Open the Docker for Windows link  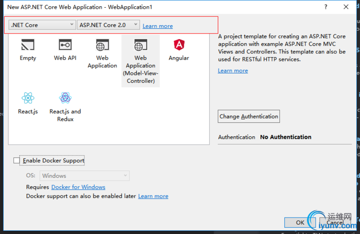pos(78,187)
